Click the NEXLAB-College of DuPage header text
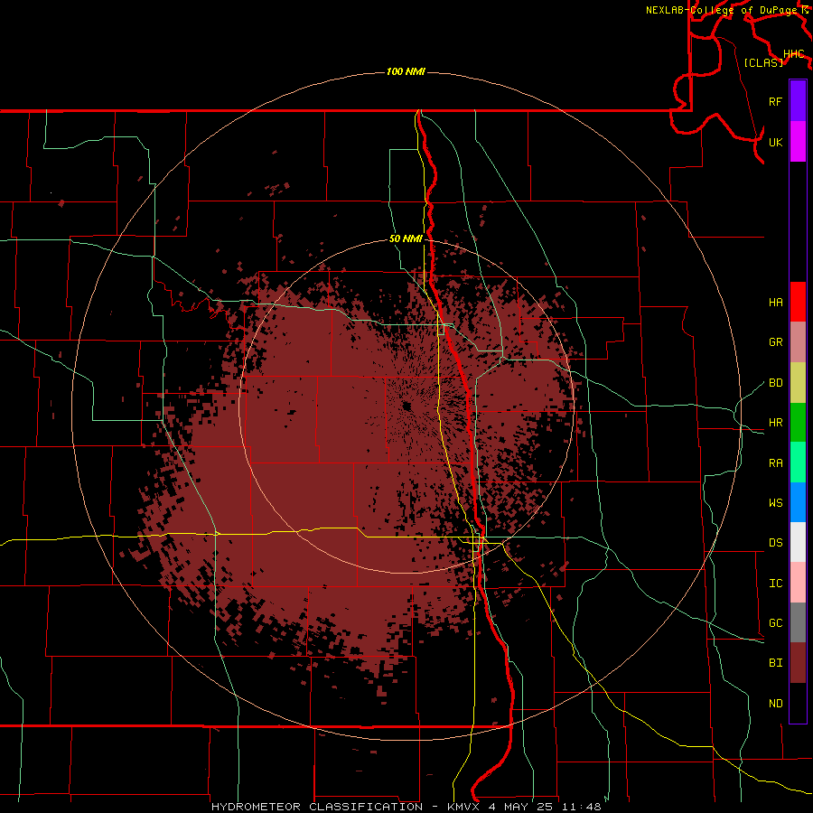The height and width of the screenshot is (813, 813). pos(724,10)
